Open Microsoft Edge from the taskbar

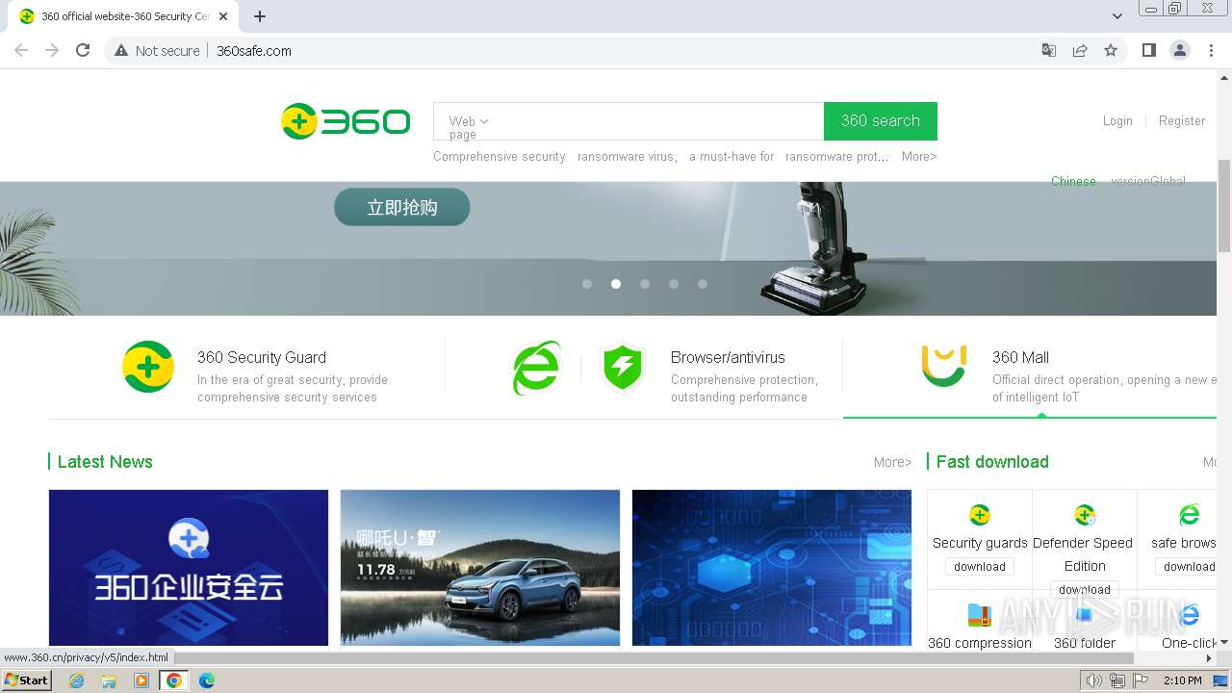pos(207,680)
